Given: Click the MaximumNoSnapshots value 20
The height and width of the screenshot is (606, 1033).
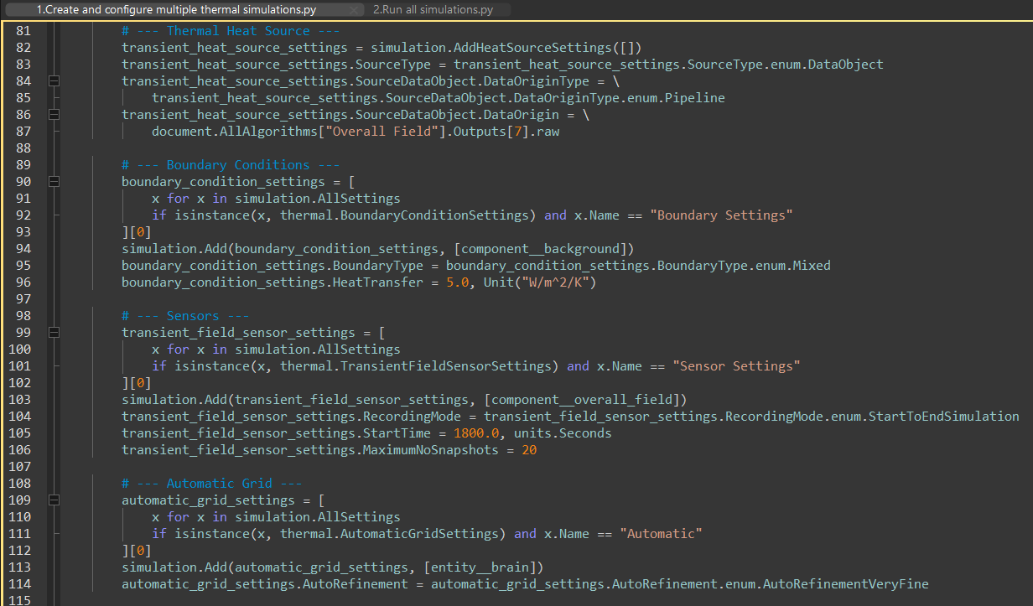Looking at the screenshot, I should pyautogui.click(x=528, y=450).
